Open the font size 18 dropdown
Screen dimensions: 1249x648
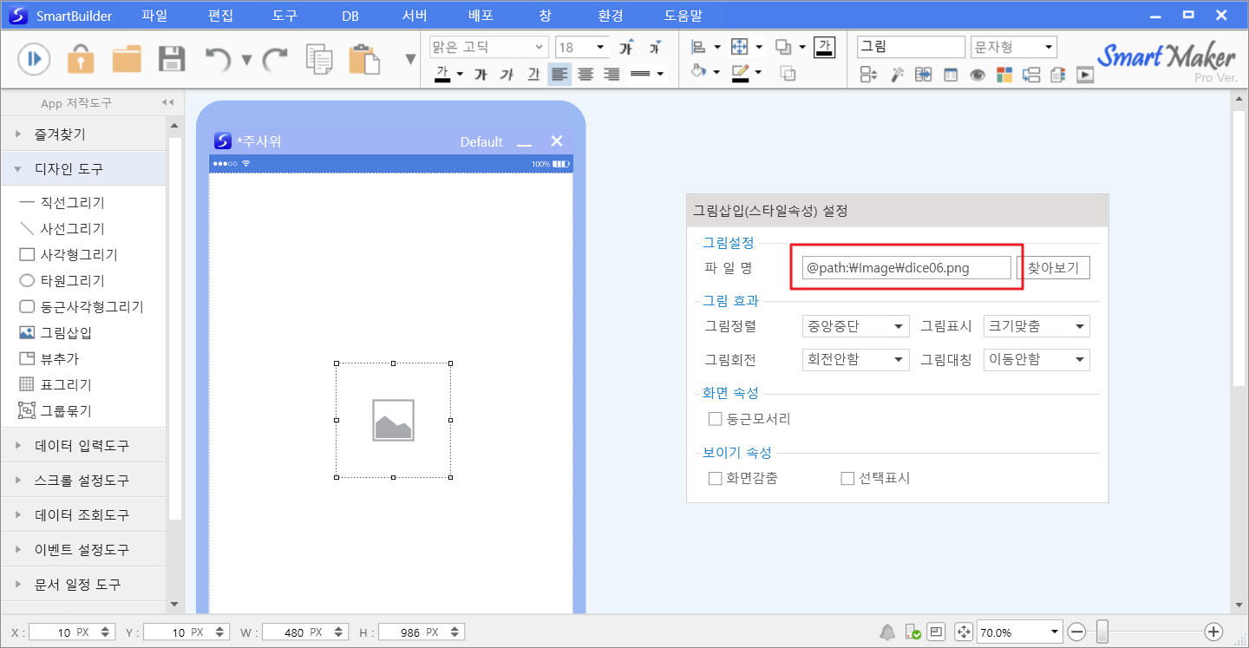583,47
